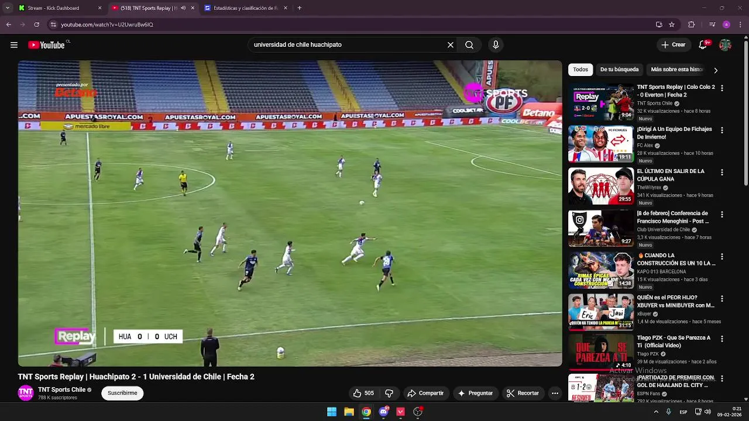This screenshot has height=421, width=749.
Task: Open File Explorer from taskbar
Action: point(349,412)
